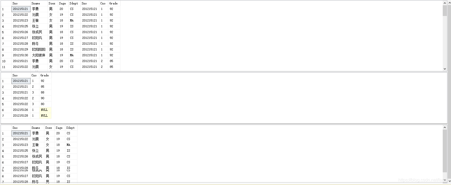Image resolution: width=451 pixels, height=185 pixels.
Task: Select the Cno column header in middle grid
Action: pyautogui.click(x=34, y=75)
